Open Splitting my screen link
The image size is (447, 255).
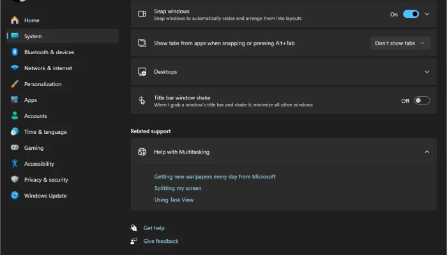178,188
